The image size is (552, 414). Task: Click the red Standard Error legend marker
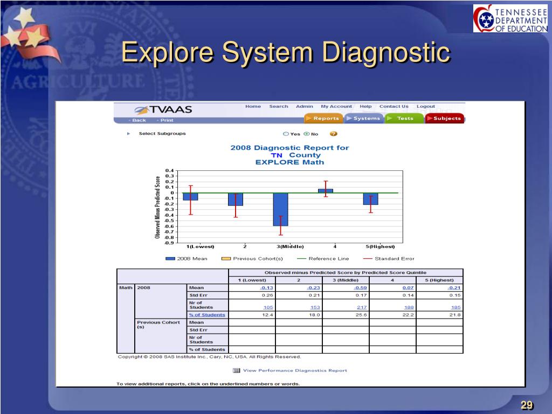(x=368, y=259)
